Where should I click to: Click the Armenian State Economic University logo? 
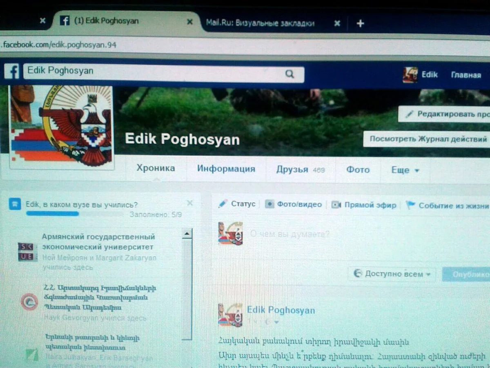click(x=27, y=251)
